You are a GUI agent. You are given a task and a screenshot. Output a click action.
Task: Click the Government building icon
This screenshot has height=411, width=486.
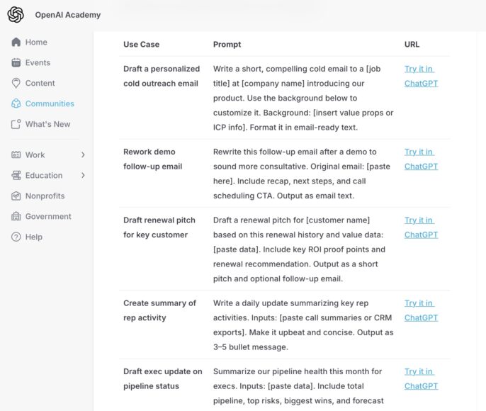click(x=16, y=217)
